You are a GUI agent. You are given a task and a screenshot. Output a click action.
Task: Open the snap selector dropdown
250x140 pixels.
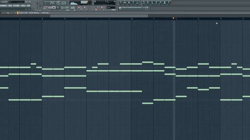111,7
